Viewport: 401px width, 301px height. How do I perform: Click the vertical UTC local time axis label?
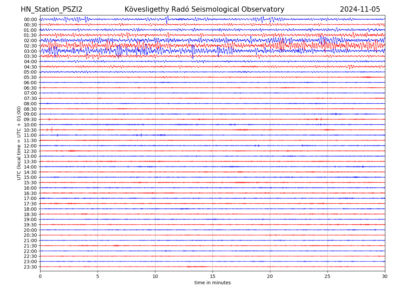(x=19, y=143)
